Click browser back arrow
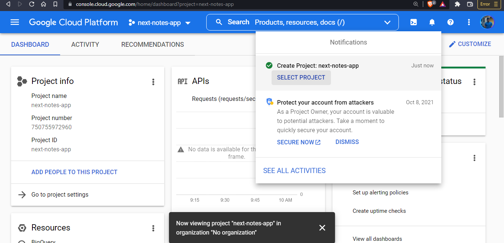 pos(8,4)
